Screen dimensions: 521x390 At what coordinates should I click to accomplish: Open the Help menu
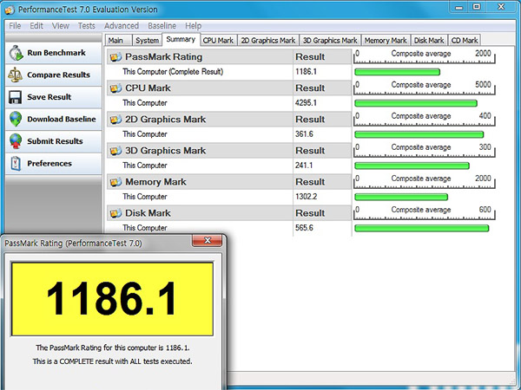tap(193, 26)
